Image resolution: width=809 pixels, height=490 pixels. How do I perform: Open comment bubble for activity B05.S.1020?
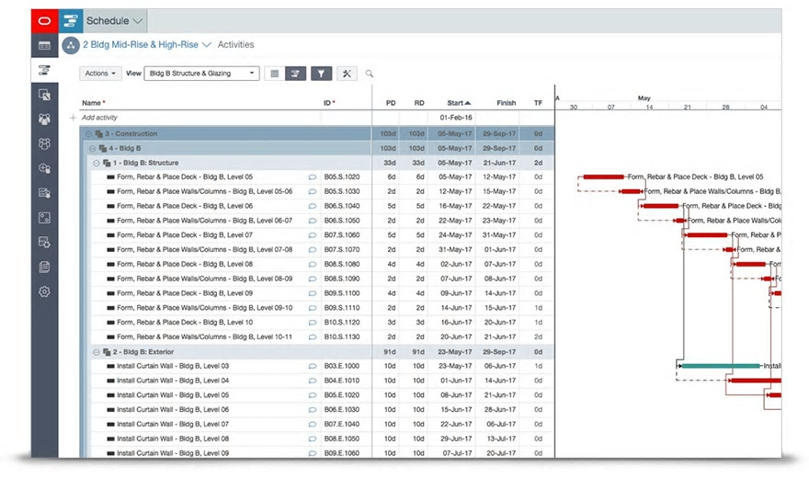tap(313, 177)
